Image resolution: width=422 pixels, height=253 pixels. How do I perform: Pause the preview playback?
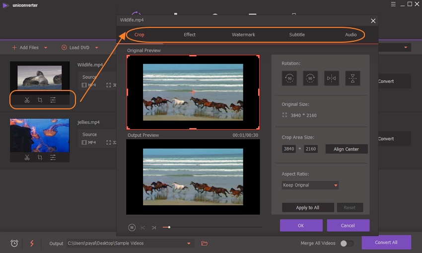point(132,227)
